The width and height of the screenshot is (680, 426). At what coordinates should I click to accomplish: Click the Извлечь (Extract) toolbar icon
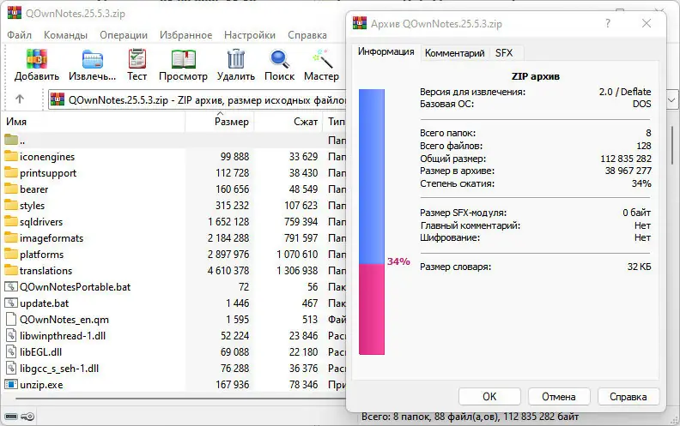tap(93, 59)
